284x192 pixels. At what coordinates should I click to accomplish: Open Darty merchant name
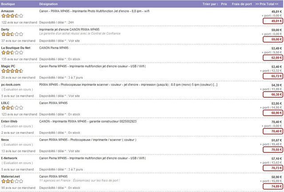pyautogui.click(x=5, y=29)
